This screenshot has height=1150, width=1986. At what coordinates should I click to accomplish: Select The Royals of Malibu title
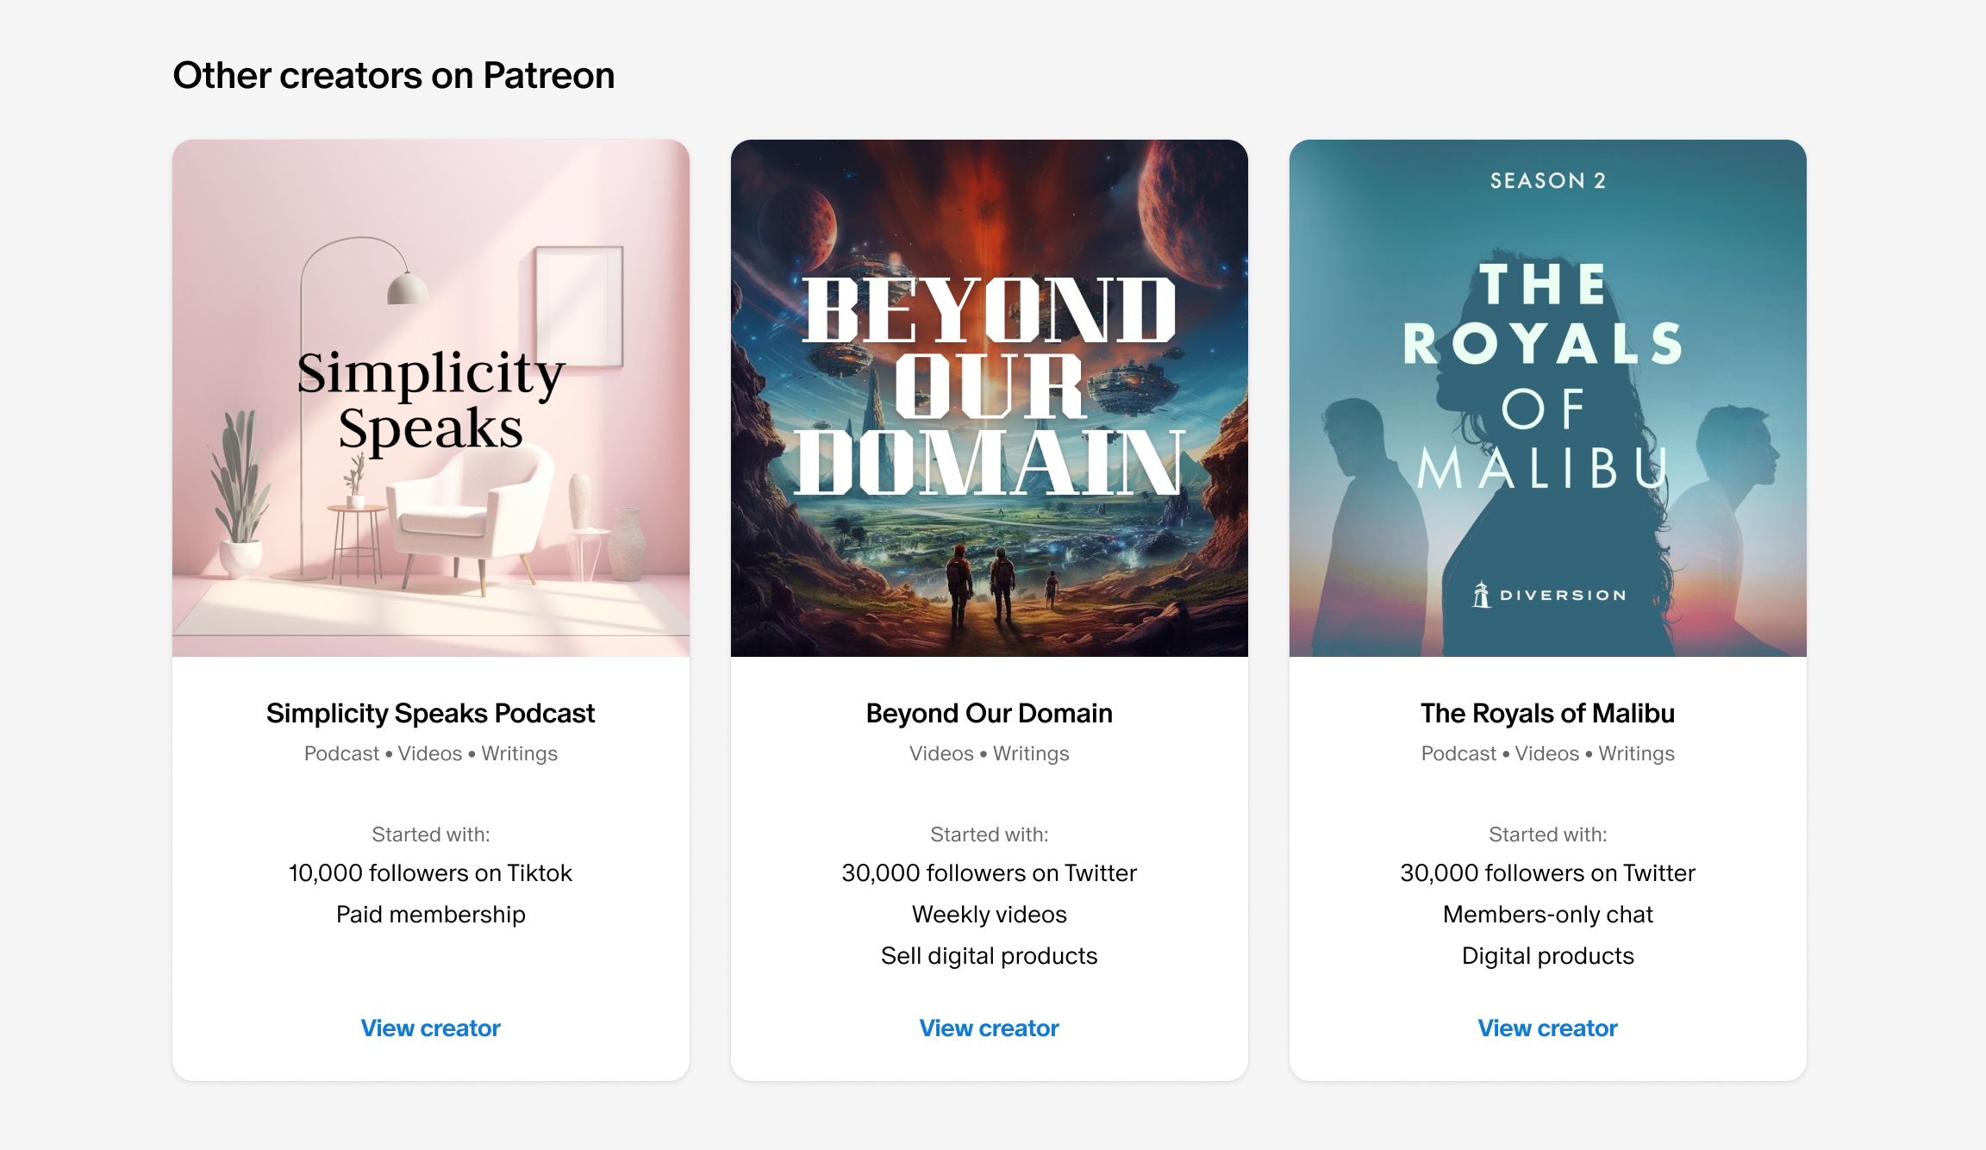coord(1546,713)
